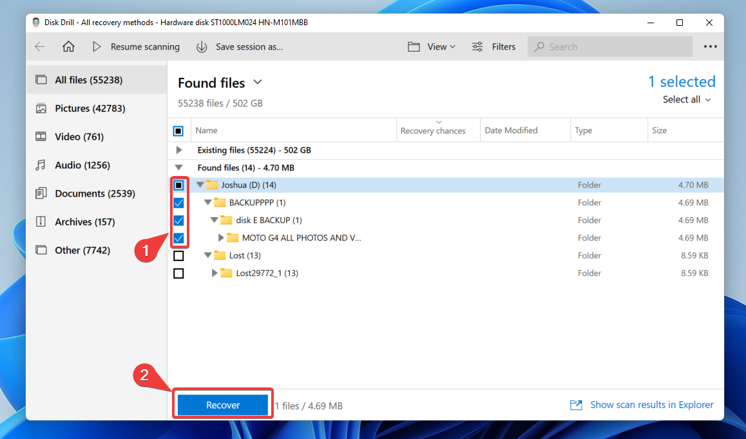746x439 pixels.
Task: Check the Lost (13) folder checkbox
Action: [x=178, y=256]
